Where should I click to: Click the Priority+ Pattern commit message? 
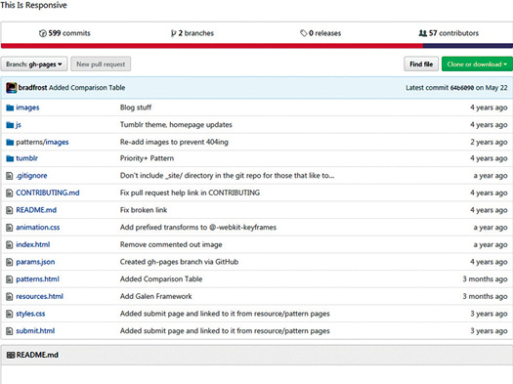(147, 158)
